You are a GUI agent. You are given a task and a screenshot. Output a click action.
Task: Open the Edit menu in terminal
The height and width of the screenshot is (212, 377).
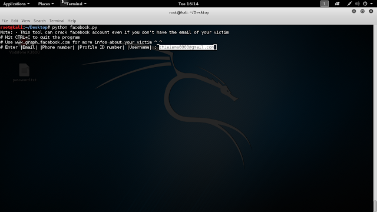(x=15, y=21)
